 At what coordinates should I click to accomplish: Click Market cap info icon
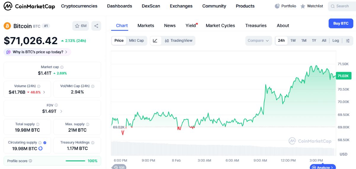click(x=62, y=67)
